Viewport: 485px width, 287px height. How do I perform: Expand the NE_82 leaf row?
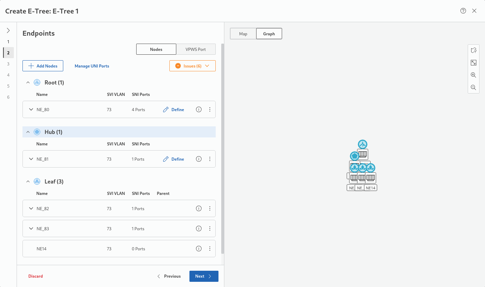31,208
